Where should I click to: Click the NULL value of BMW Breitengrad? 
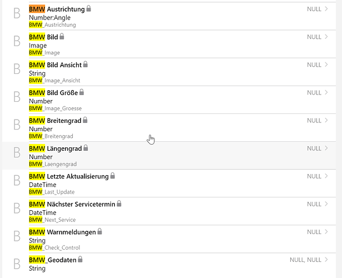click(314, 121)
